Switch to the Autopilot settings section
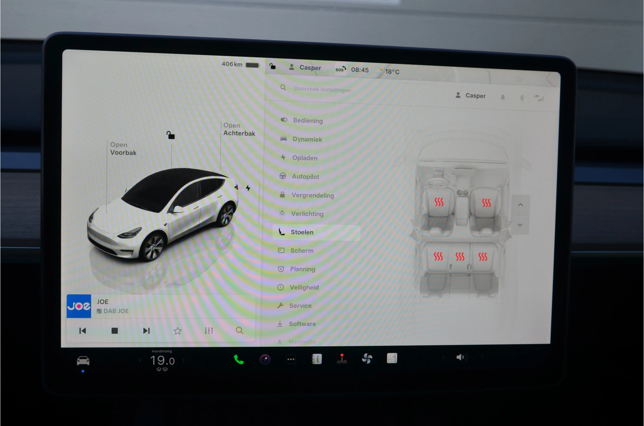The image size is (644, 426). click(x=306, y=176)
